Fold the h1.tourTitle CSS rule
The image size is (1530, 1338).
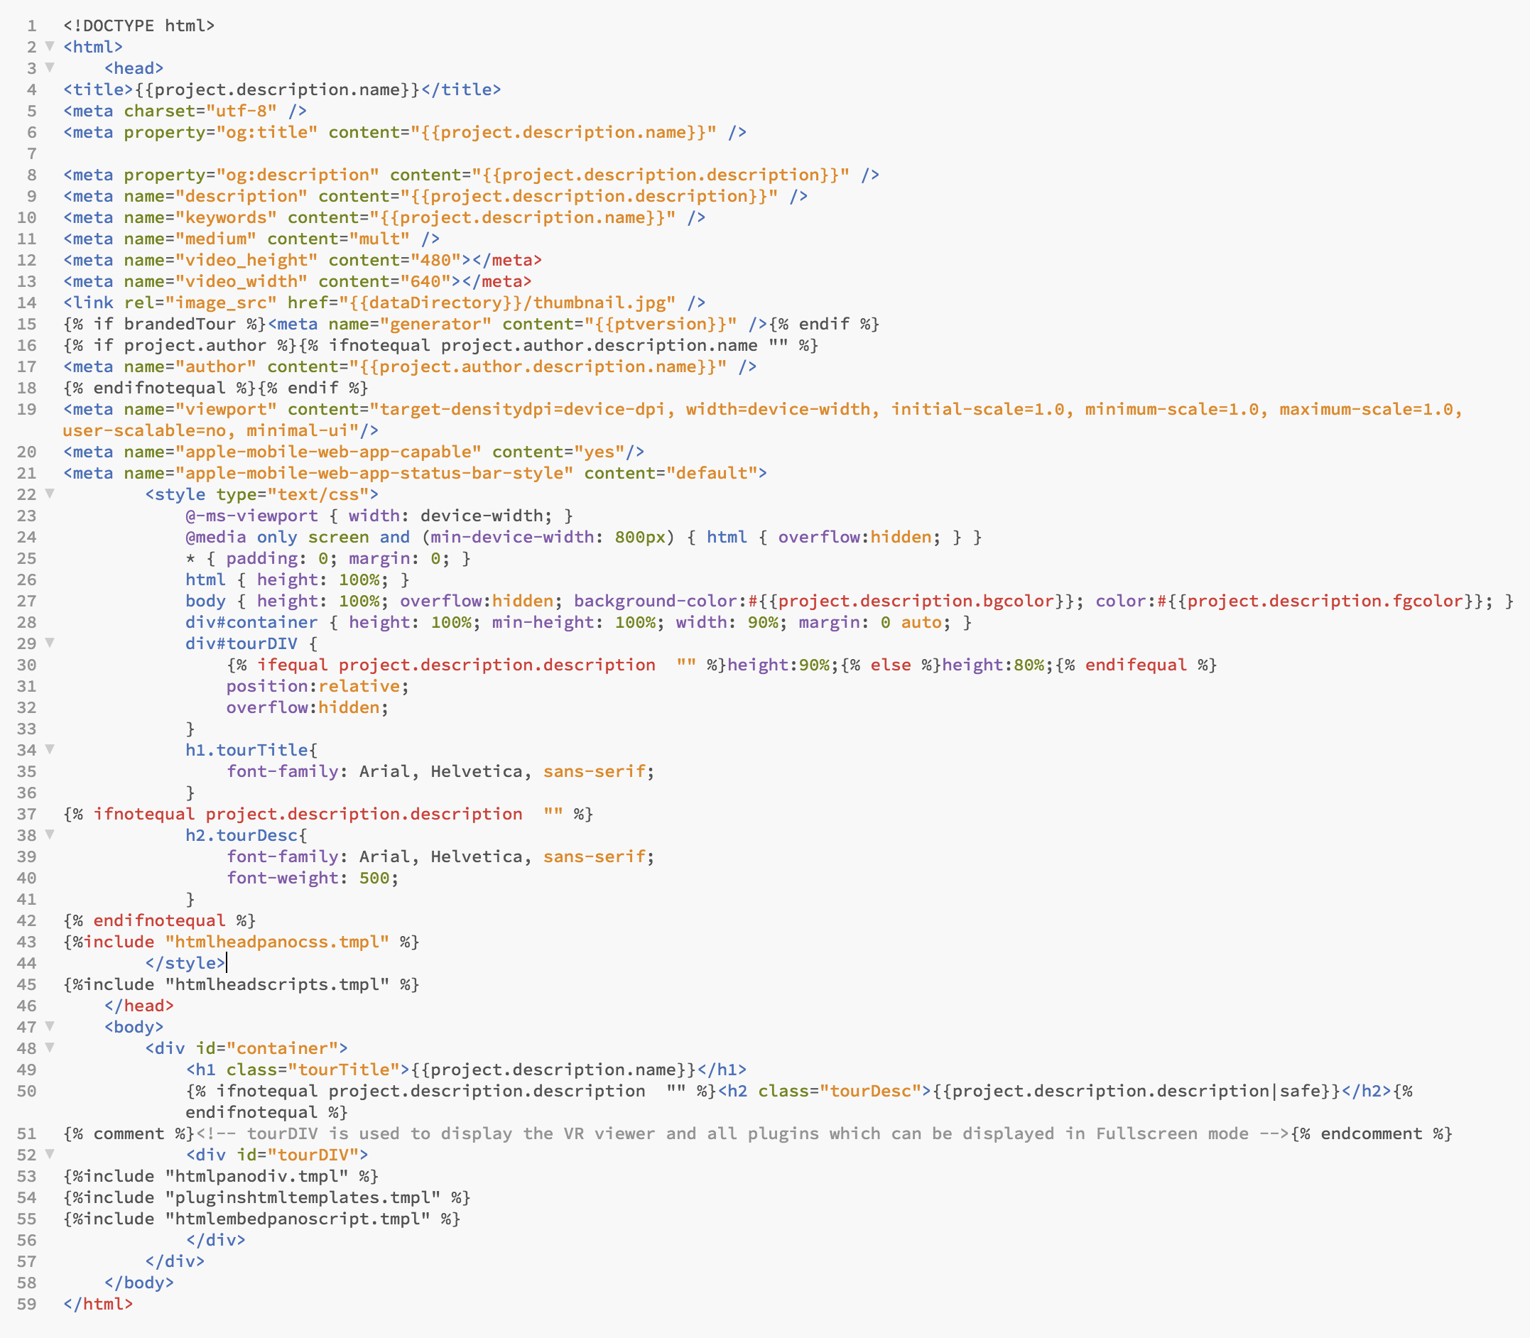(x=49, y=749)
